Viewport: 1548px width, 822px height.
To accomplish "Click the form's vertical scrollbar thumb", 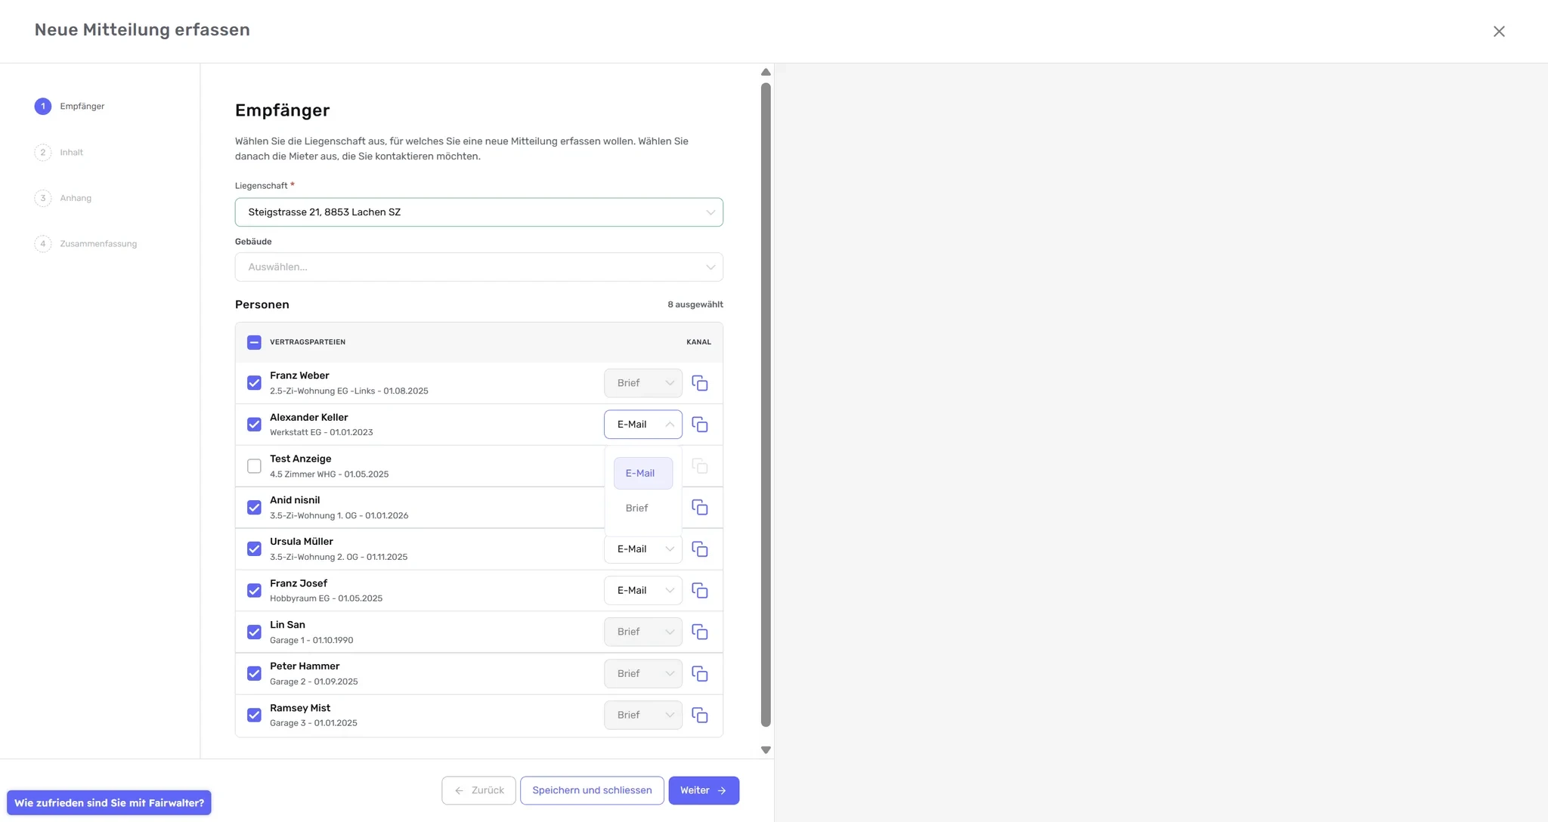I will coord(766,404).
